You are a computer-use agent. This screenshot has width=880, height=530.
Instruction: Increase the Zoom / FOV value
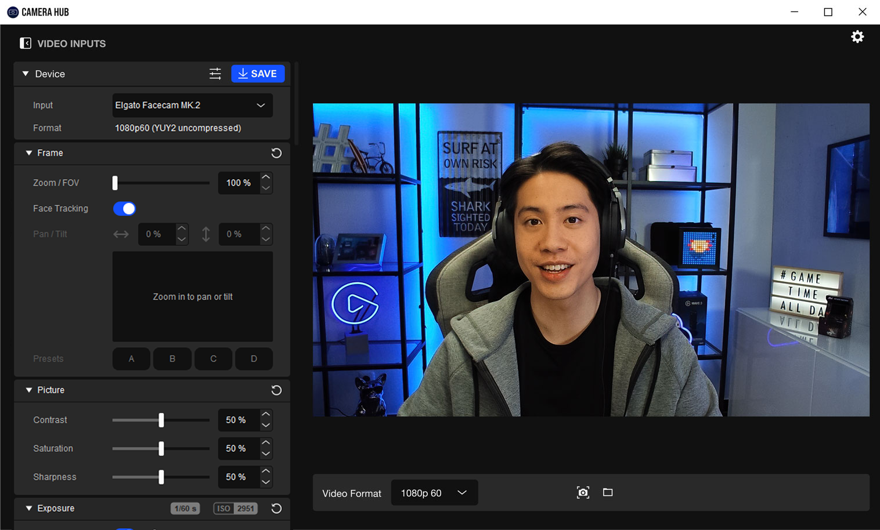266,177
